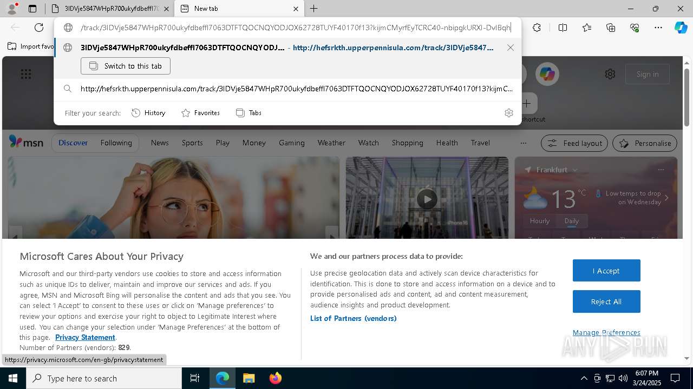Go to the Sports category
693x389 pixels.
click(x=192, y=143)
